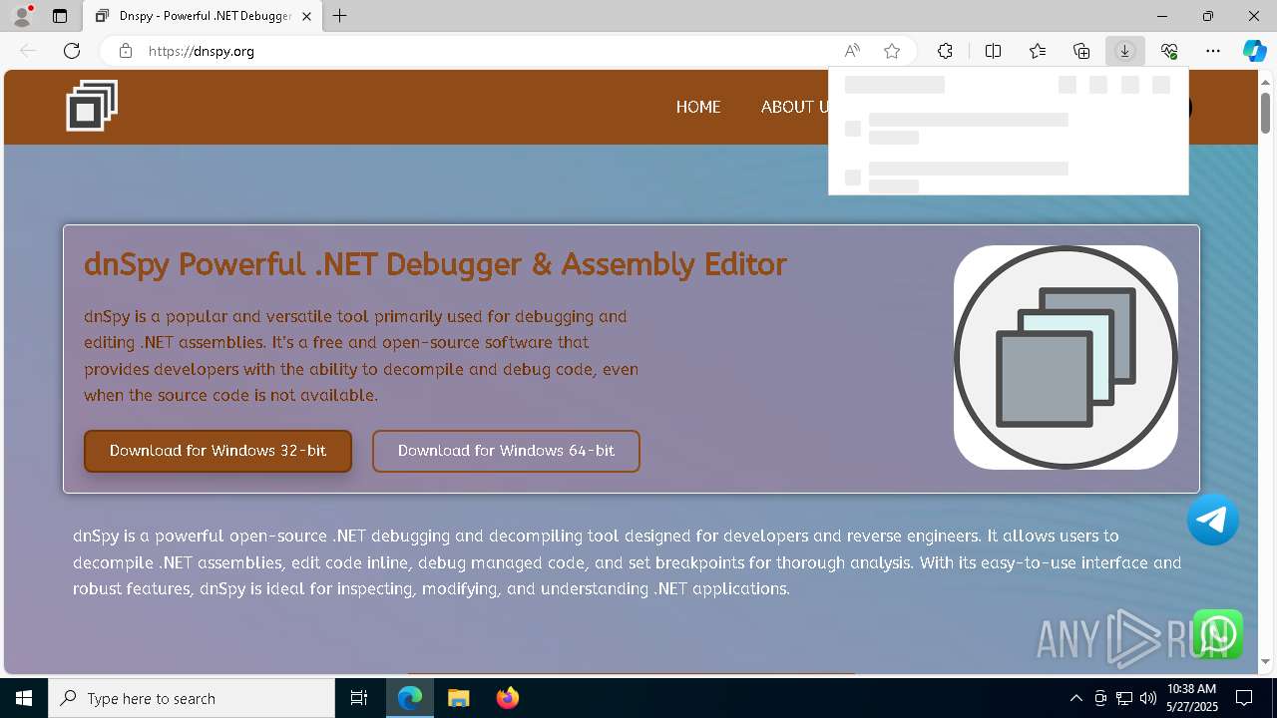The image size is (1277, 718).
Task: Click the heading 'dnSpy Powerful .NET Debugger & Assembly Editor'
Action: (x=435, y=264)
